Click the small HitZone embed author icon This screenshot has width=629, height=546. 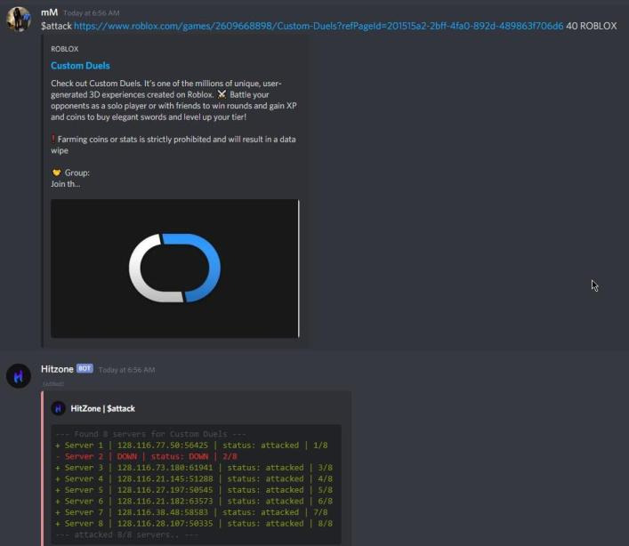58,408
